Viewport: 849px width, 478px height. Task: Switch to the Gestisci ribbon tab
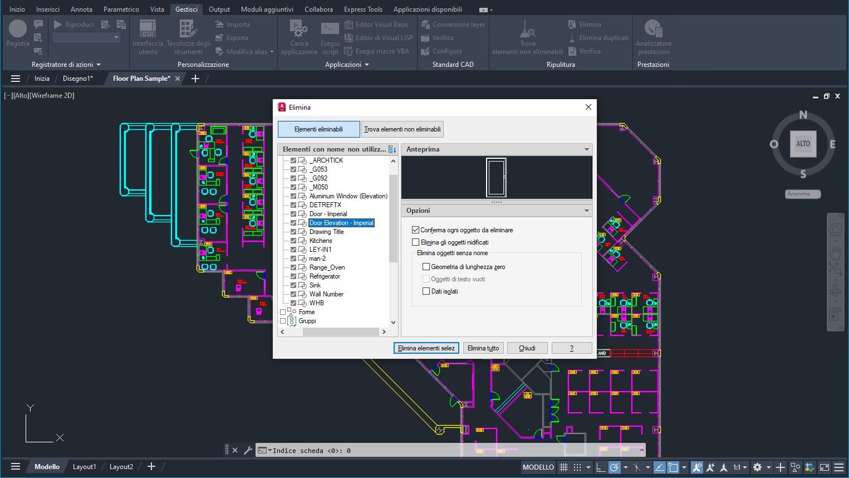click(x=186, y=9)
